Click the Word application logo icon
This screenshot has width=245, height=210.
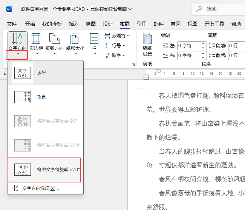(x=9, y=9)
